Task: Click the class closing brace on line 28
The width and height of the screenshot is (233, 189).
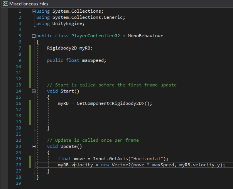Action: coord(37,177)
